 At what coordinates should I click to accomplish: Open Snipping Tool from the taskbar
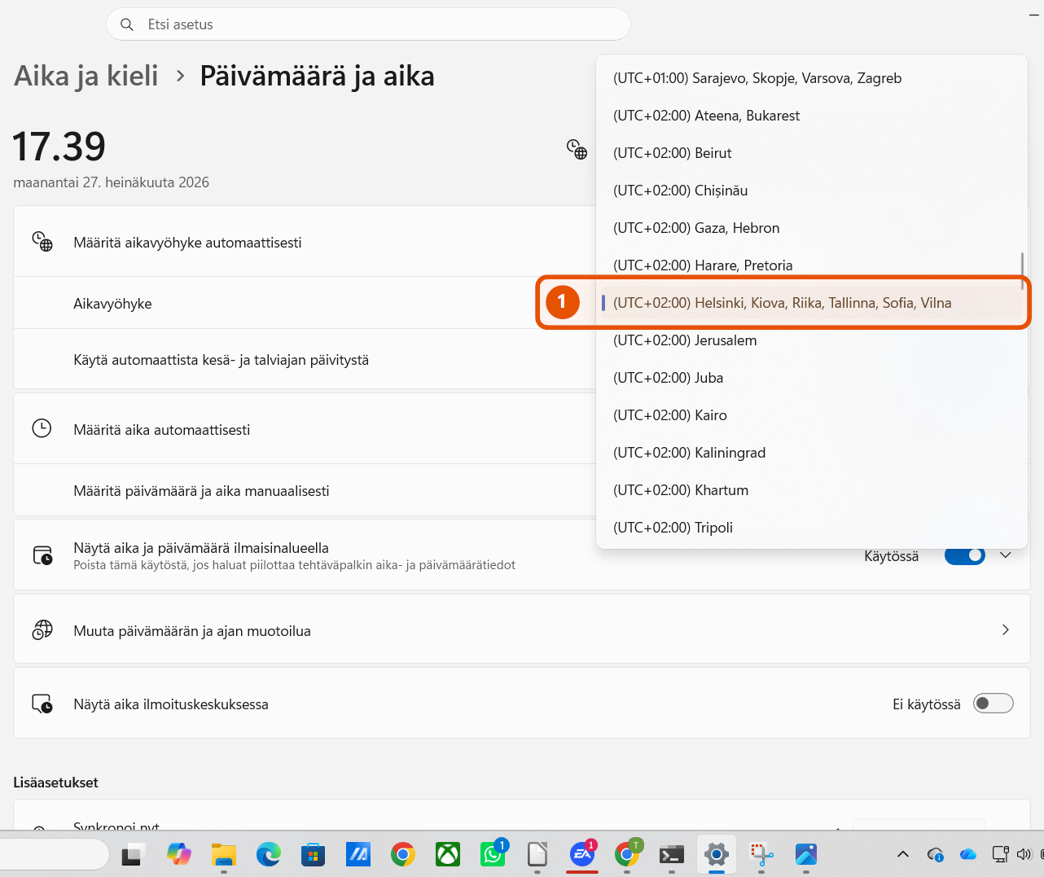coord(761,854)
